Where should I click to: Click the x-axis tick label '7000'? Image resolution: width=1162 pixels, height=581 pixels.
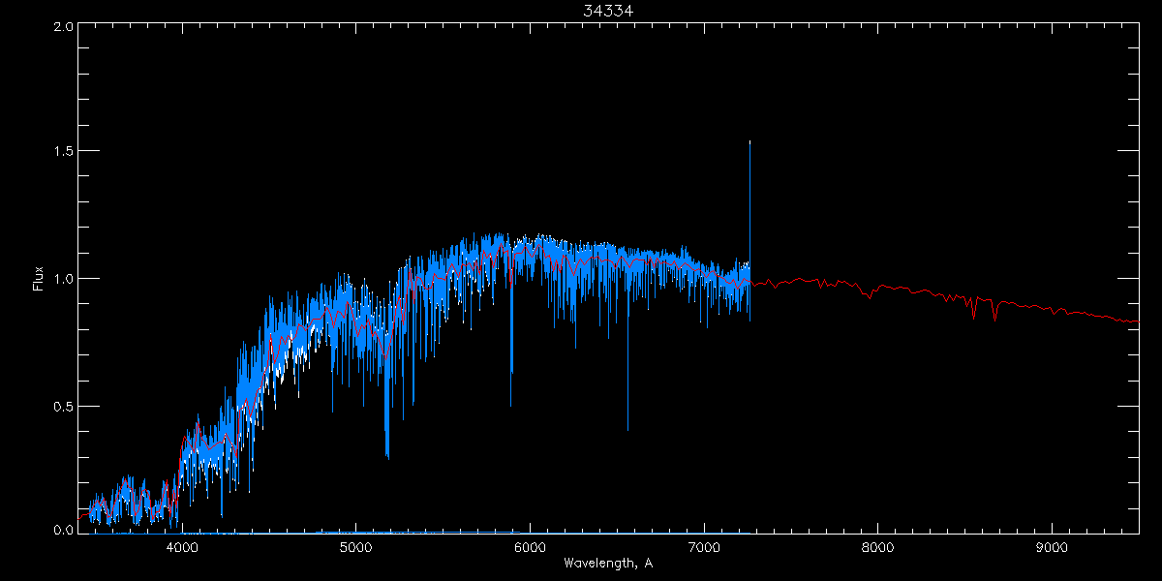(703, 548)
